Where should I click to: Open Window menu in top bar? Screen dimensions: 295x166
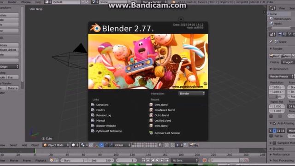pyautogui.click(x=26, y=2)
